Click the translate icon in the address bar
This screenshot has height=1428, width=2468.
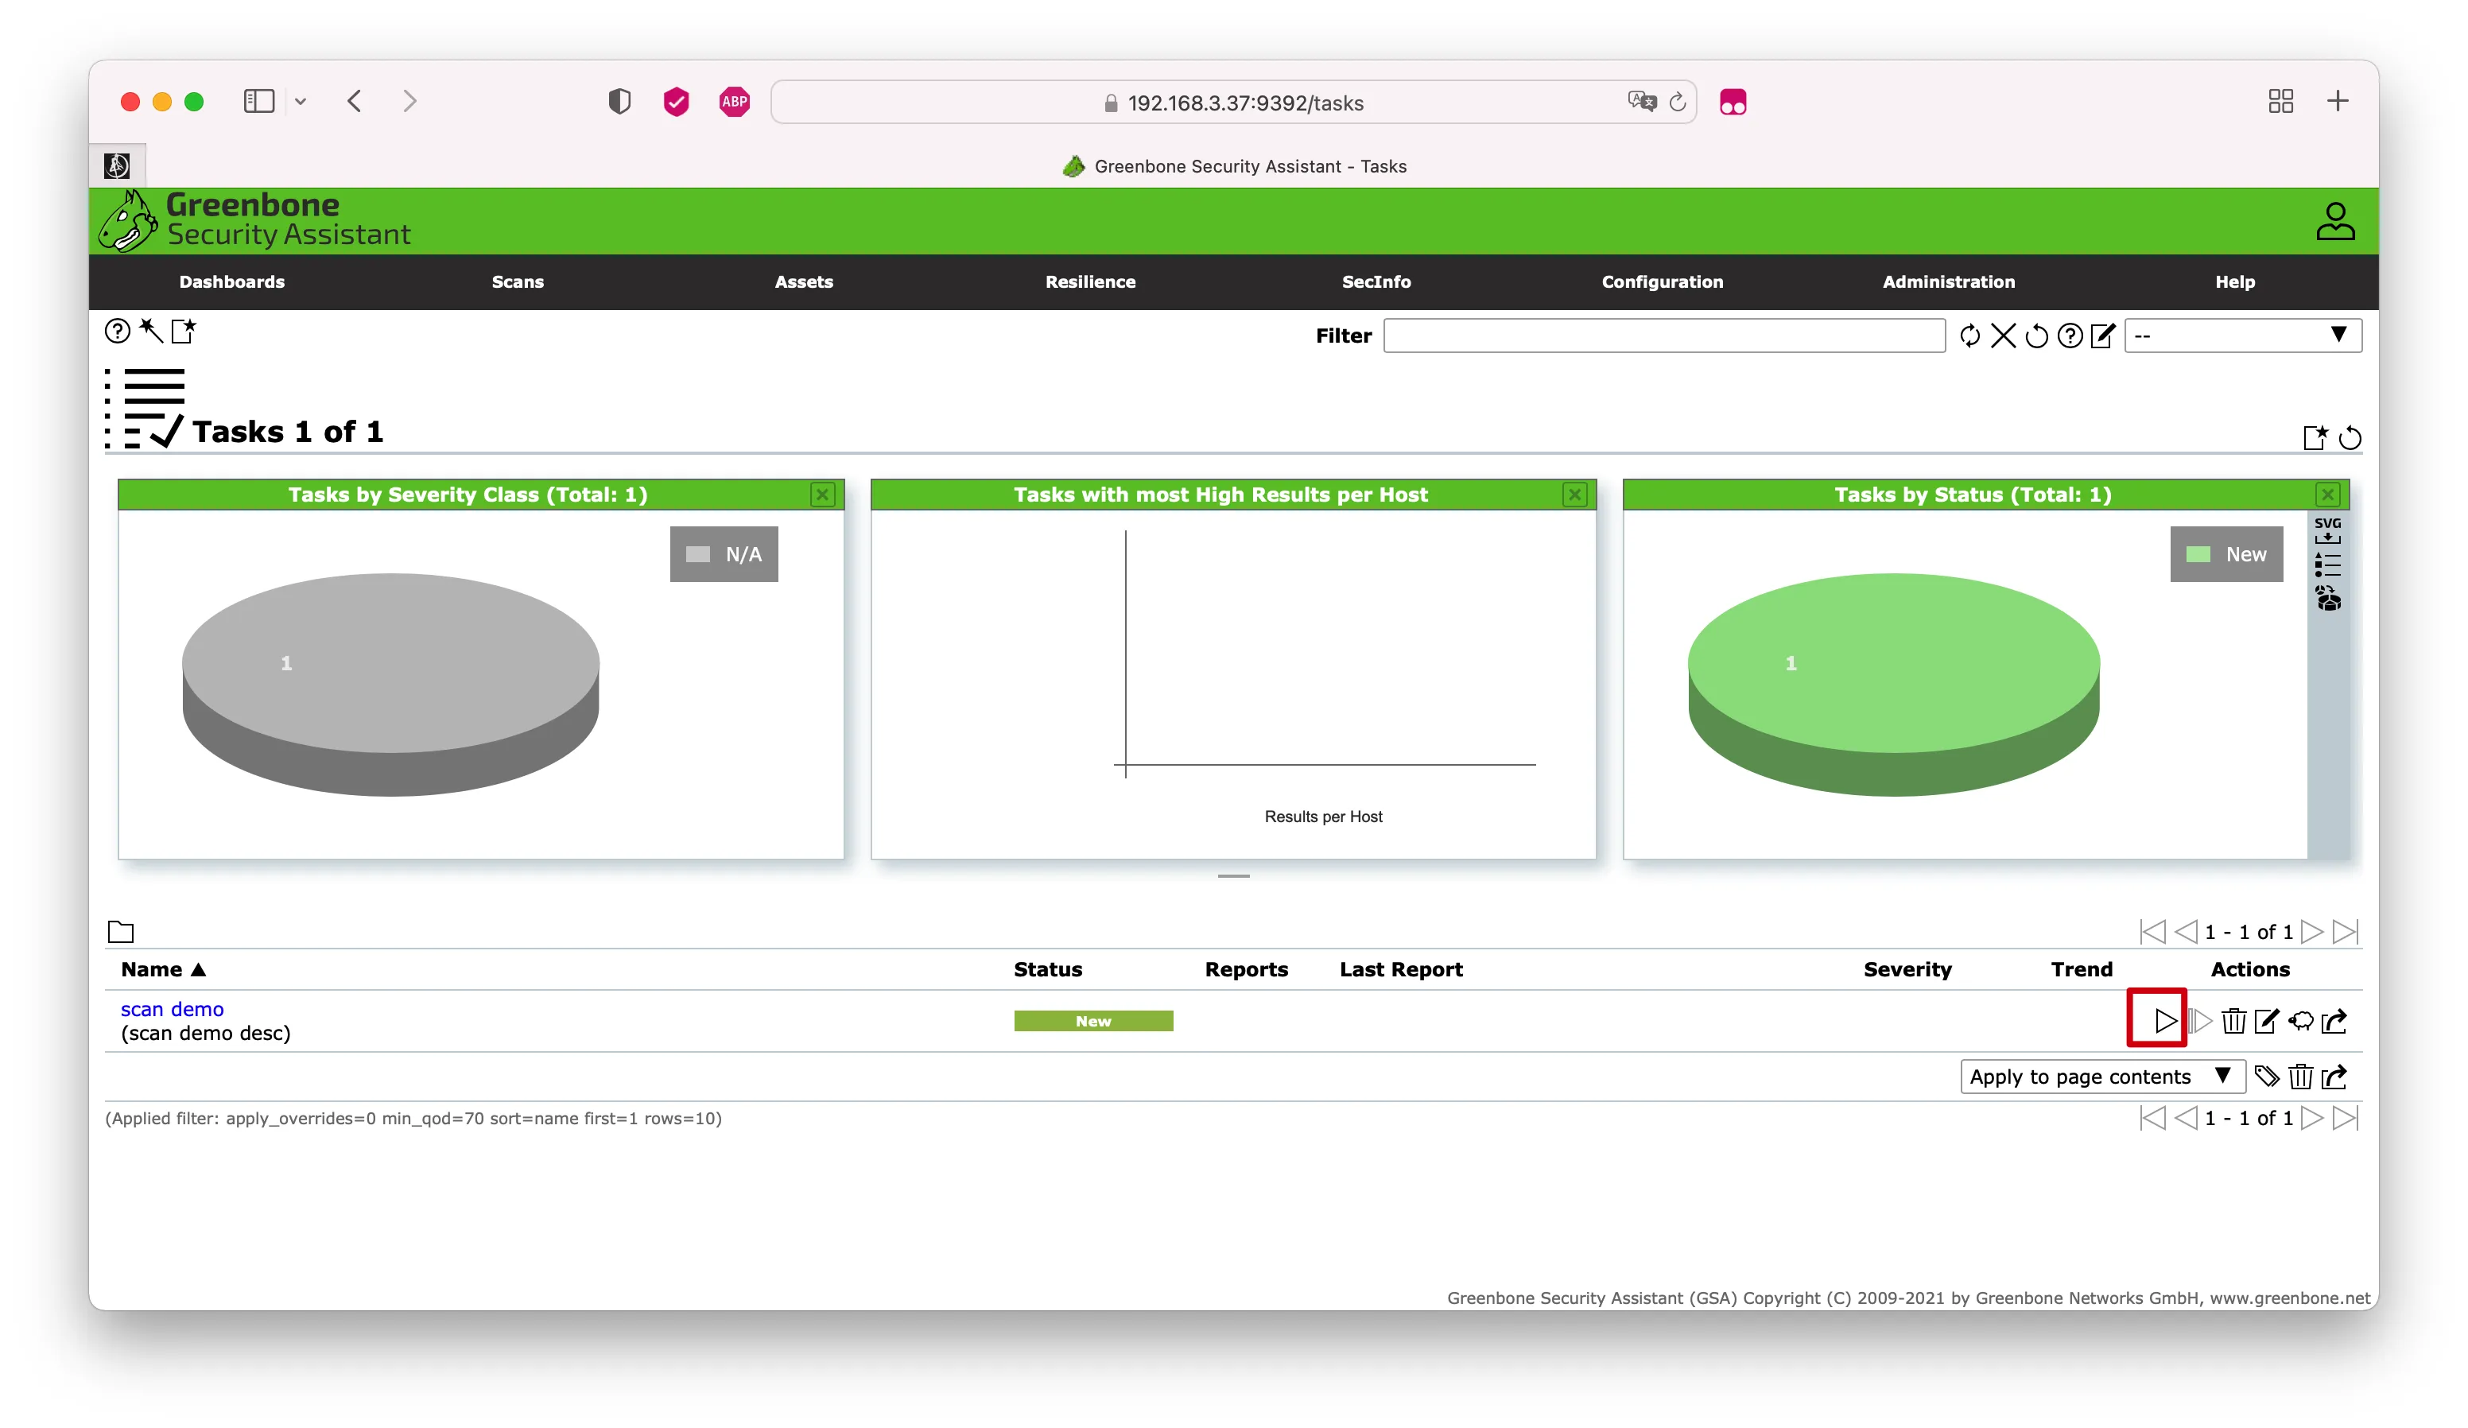pyautogui.click(x=1641, y=102)
